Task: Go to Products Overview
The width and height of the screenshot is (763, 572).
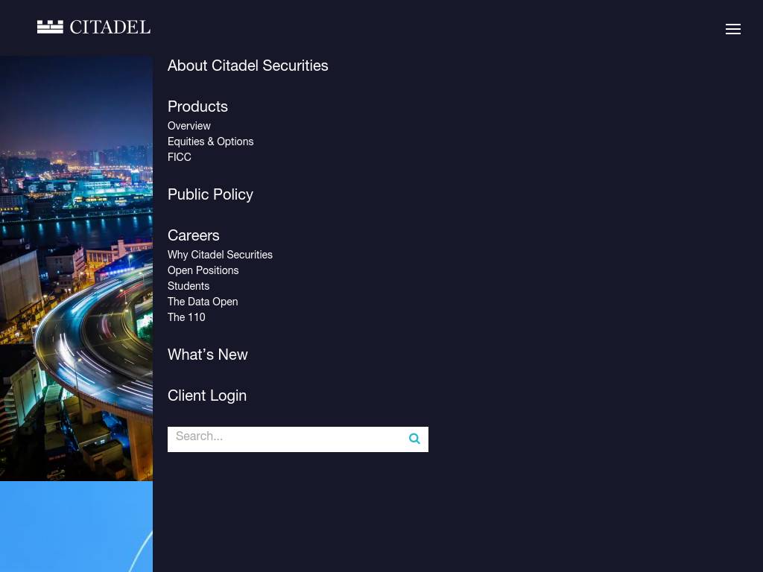Action: click(189, 127)
